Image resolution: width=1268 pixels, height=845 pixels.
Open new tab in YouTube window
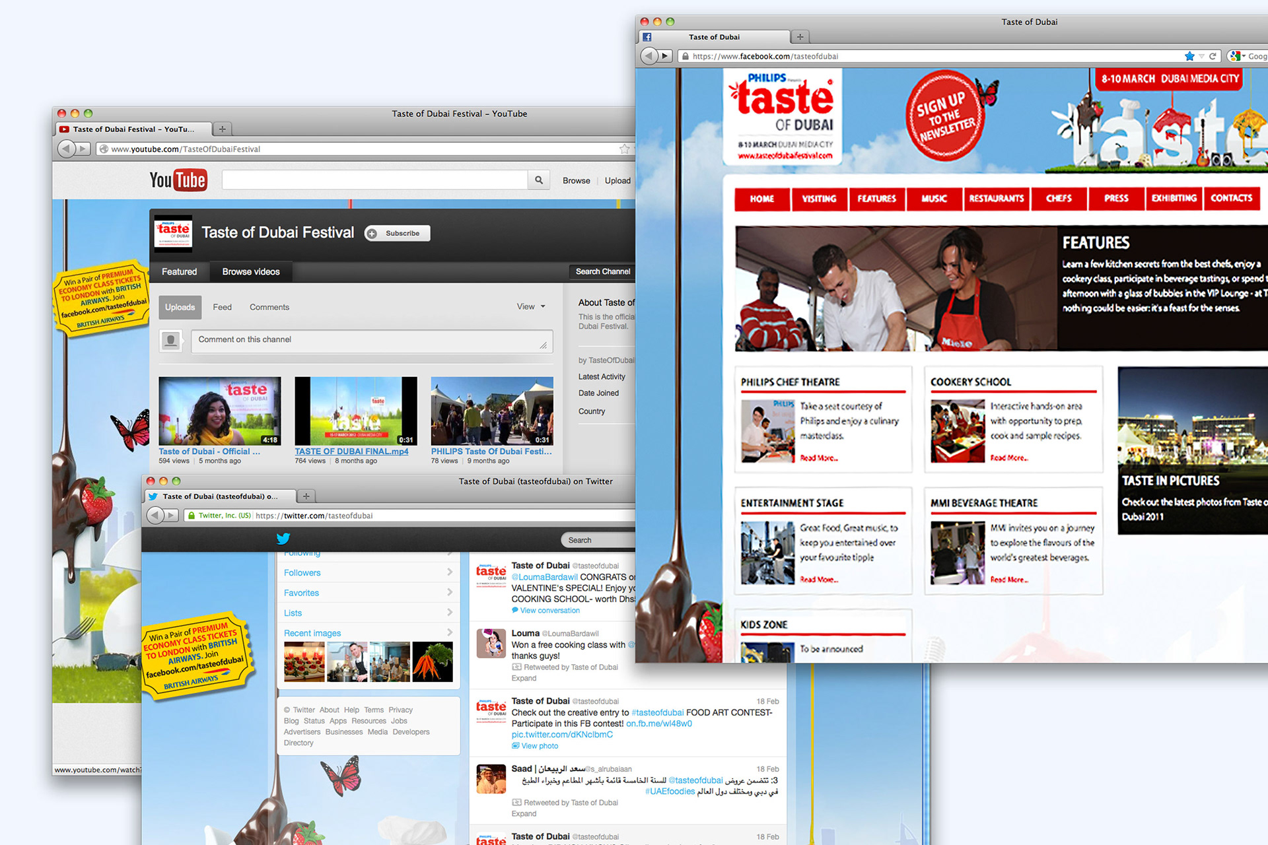(x=223, y=129)
